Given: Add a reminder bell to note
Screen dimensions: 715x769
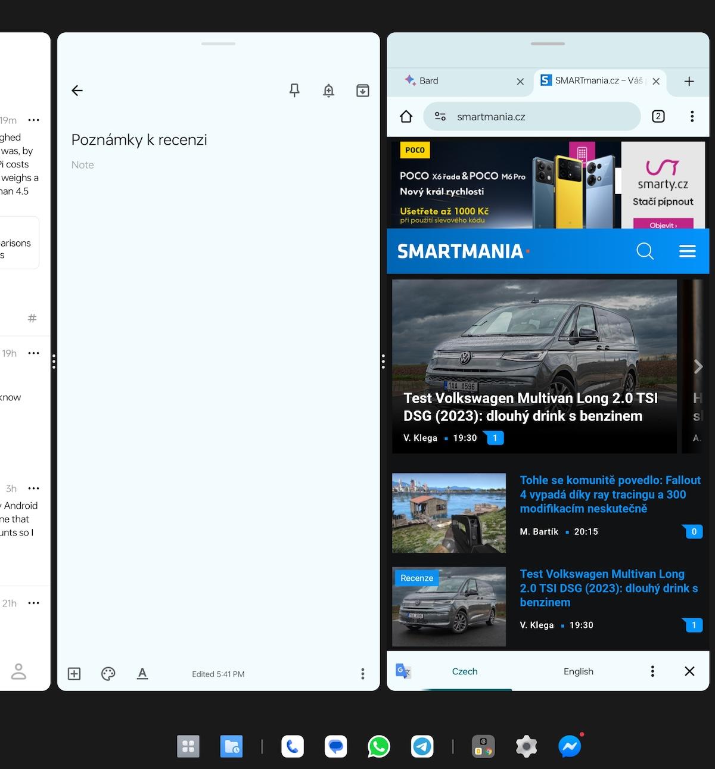Looking at the screenshot, I should click(328, 91).
